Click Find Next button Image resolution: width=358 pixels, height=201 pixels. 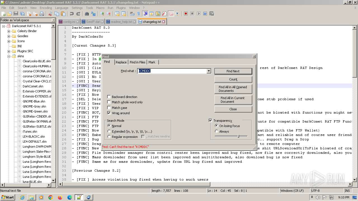(x=233, y=71)
